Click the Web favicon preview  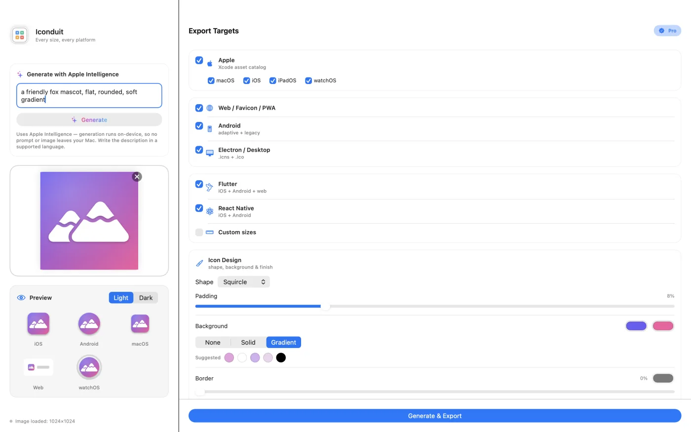click(x=38, y=367)
